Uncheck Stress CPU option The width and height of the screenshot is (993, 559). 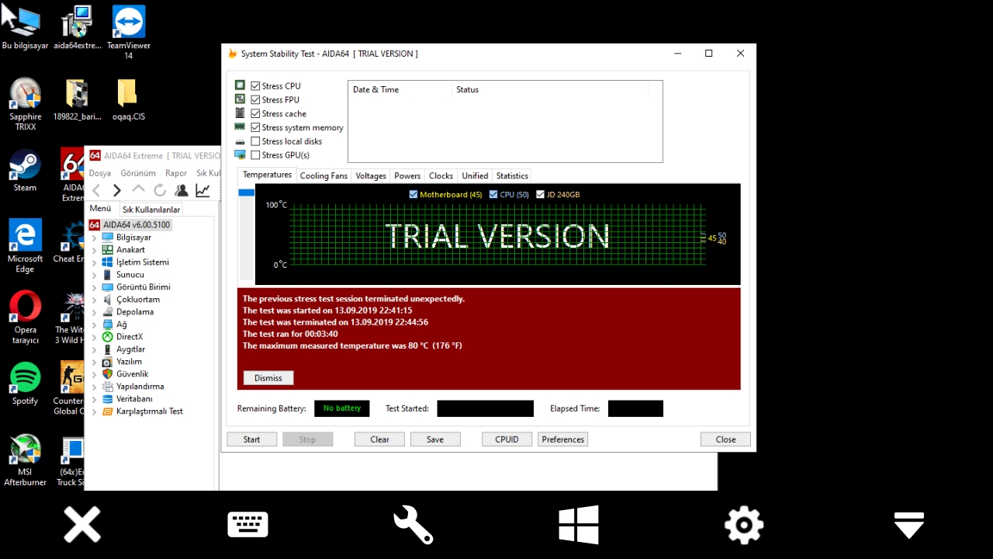coord(255,86)
